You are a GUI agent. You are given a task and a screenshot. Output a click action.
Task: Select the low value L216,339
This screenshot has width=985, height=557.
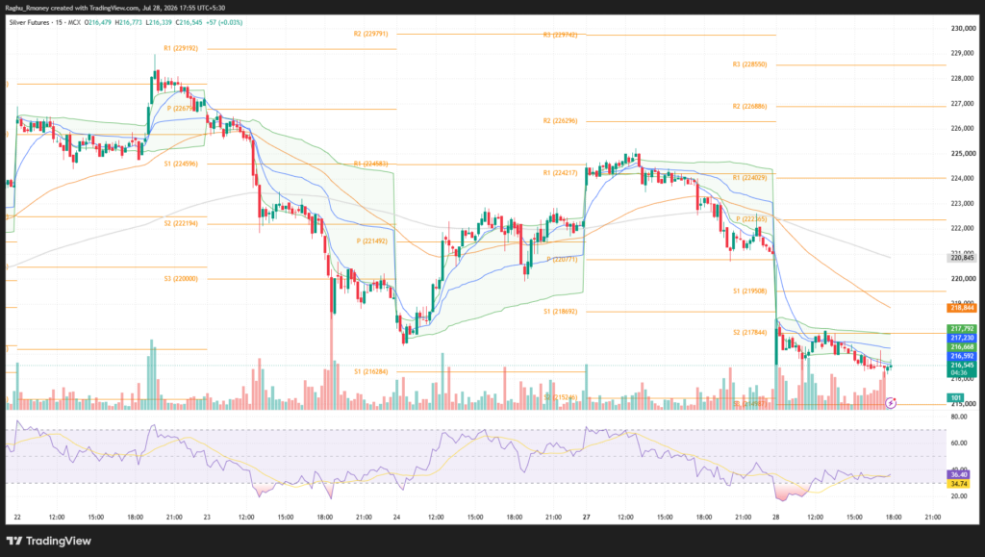tap(159, 22)
